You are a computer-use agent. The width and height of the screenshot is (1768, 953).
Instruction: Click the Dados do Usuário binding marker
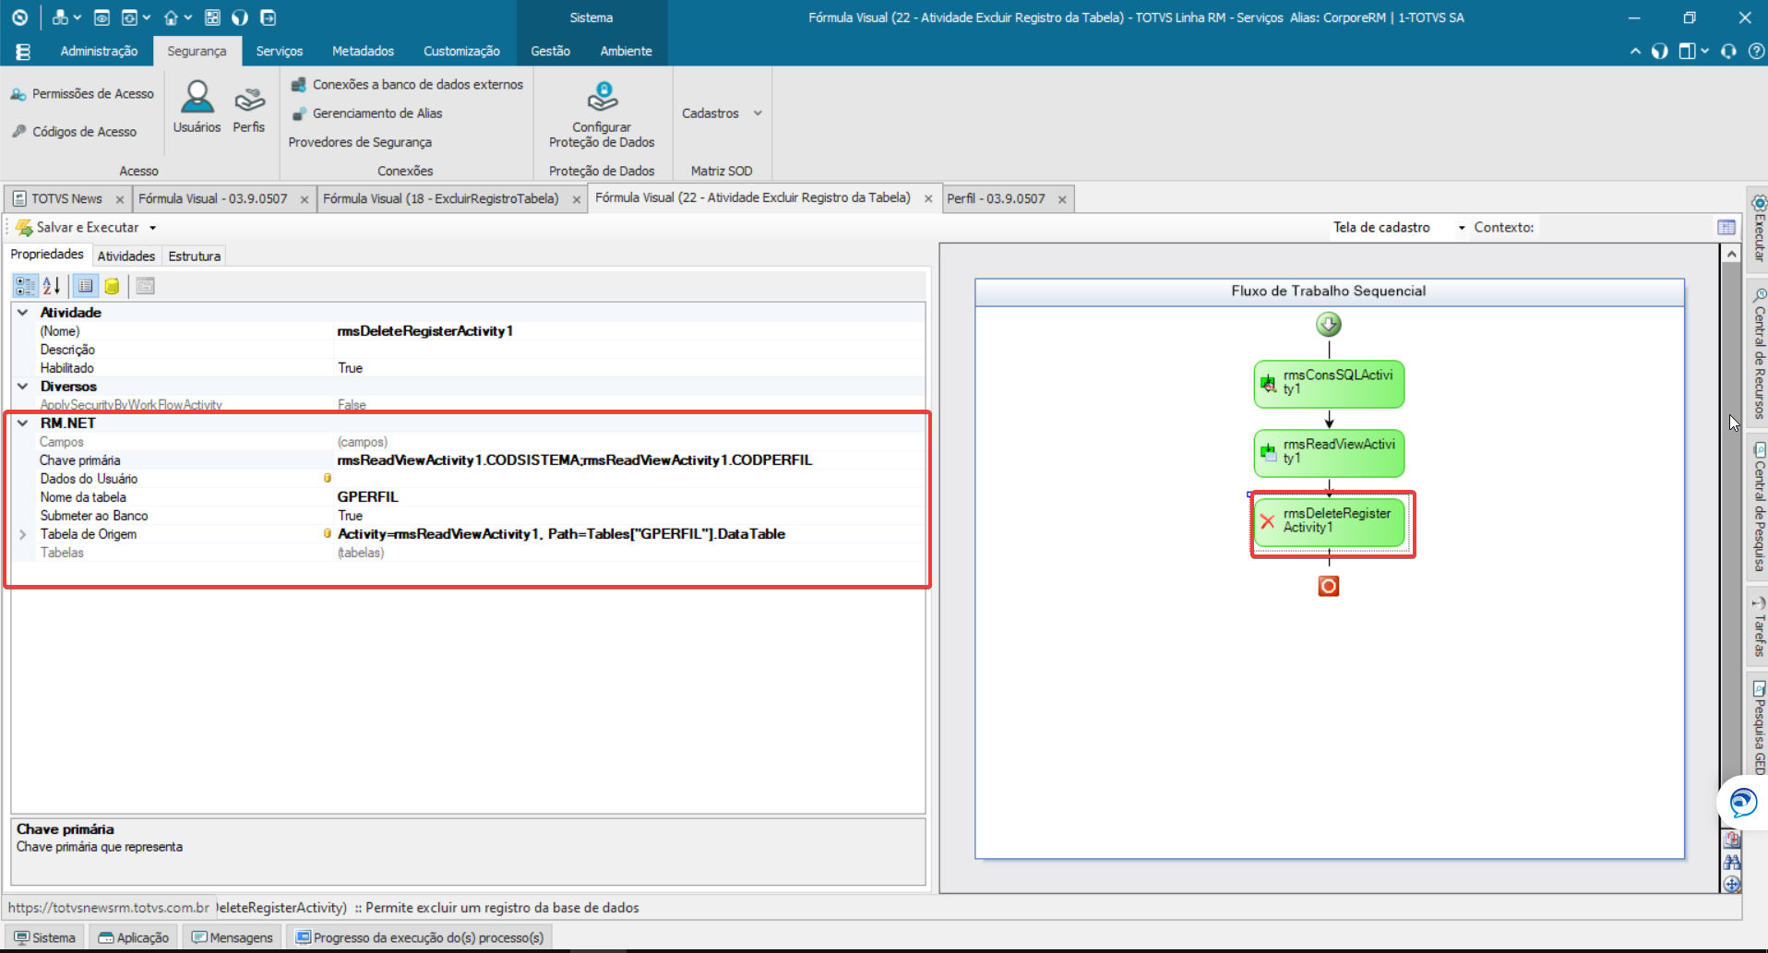click(327, 478)
